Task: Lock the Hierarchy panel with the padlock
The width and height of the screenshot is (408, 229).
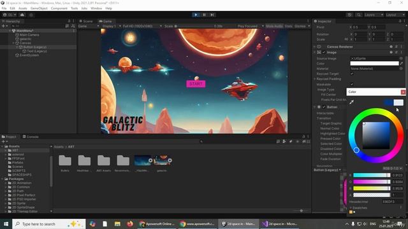Action: coord(69,21)
